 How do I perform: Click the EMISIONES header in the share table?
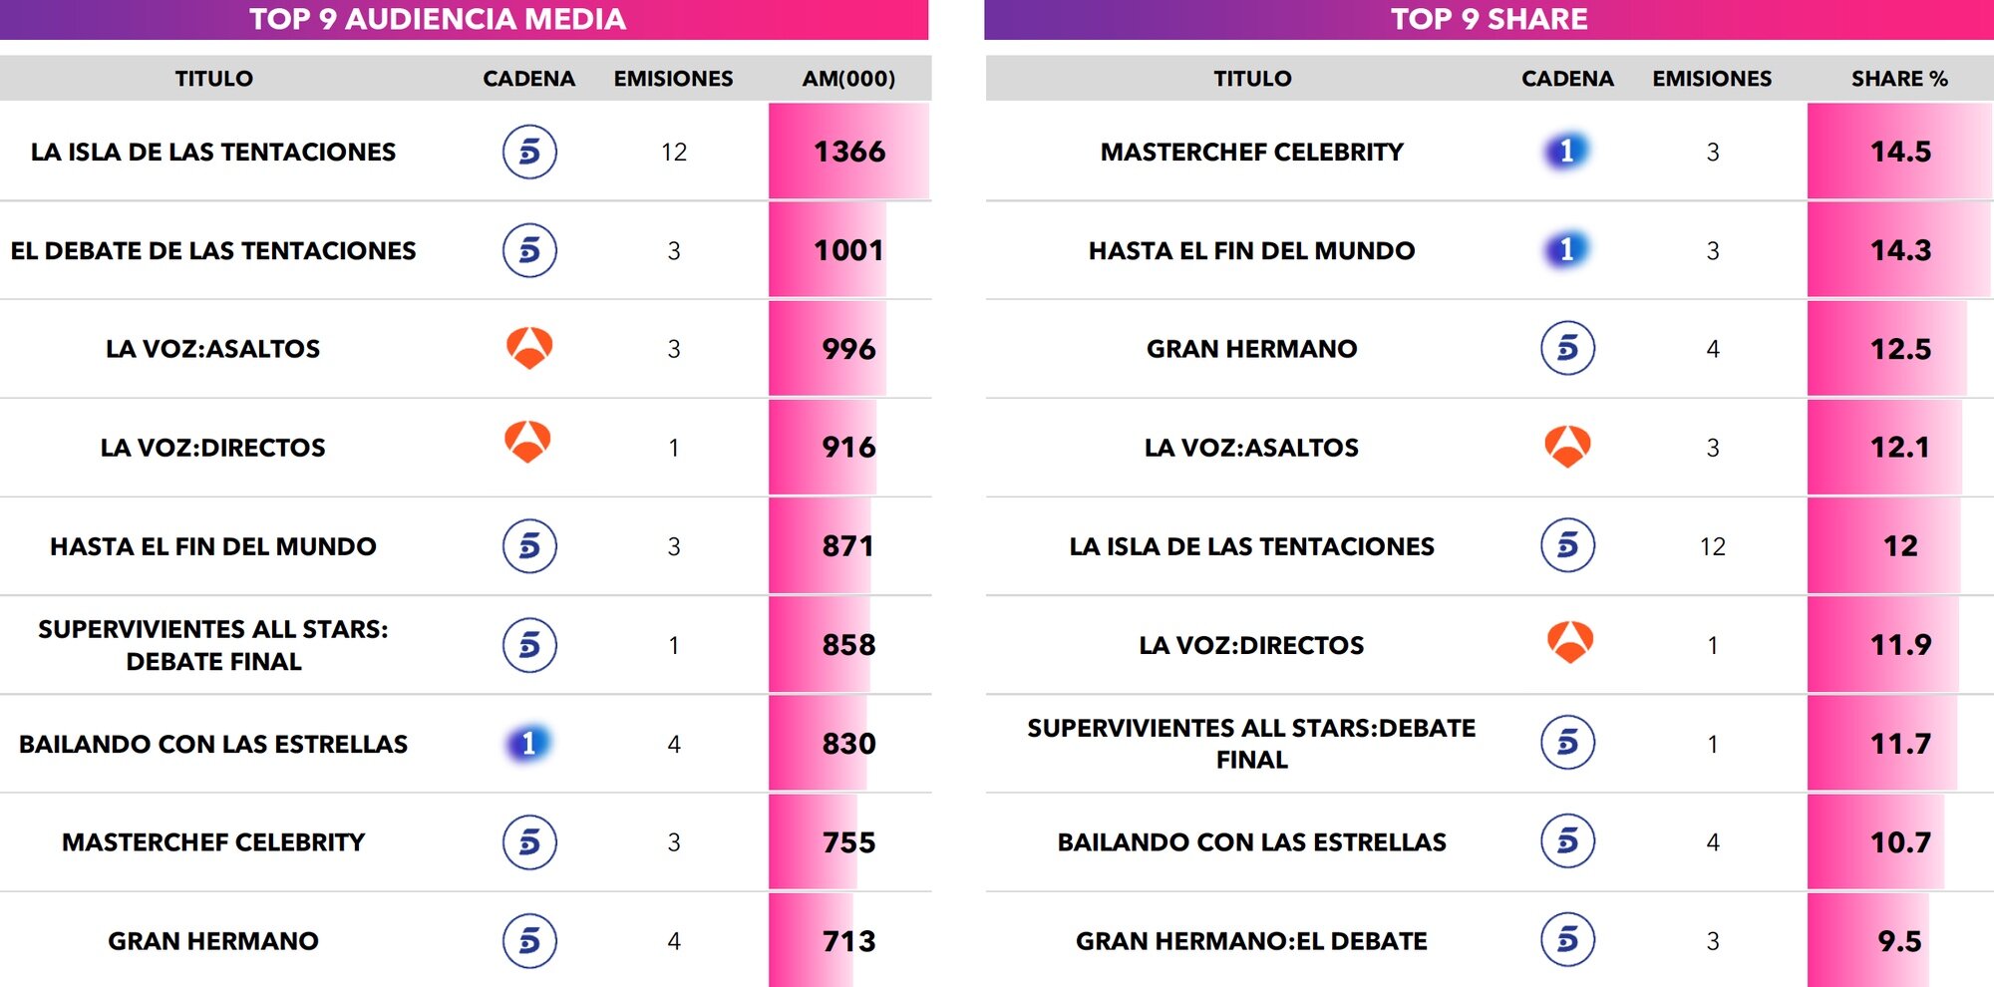(1712, 79)
